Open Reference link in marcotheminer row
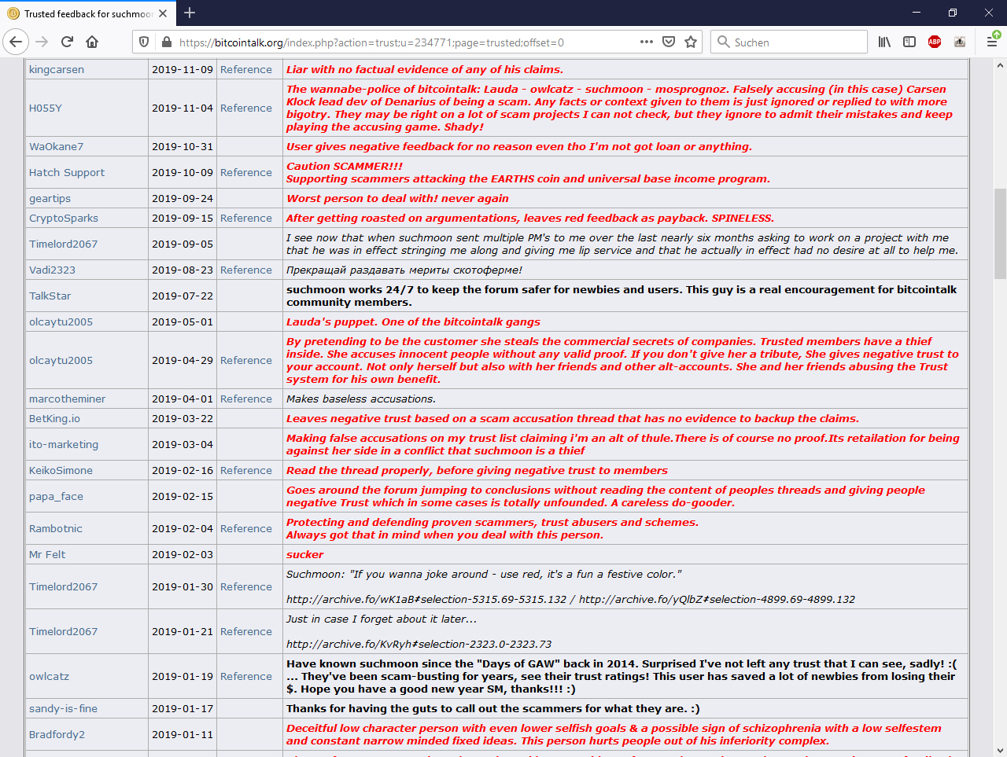1007x757 pixels. tap(246, 399)
